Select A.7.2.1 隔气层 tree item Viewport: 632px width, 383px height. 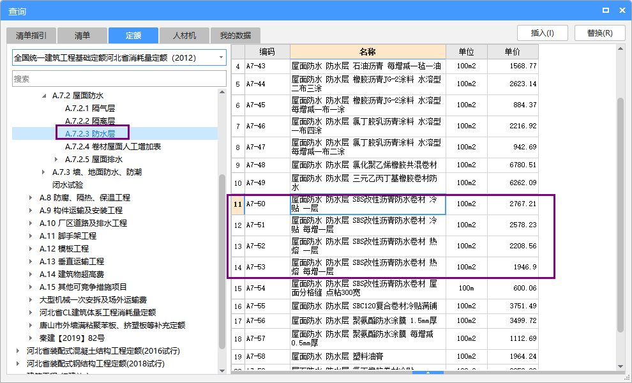pos(90,109)
